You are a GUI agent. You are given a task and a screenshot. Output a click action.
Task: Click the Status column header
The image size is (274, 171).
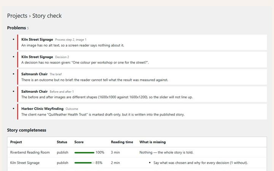62,142
